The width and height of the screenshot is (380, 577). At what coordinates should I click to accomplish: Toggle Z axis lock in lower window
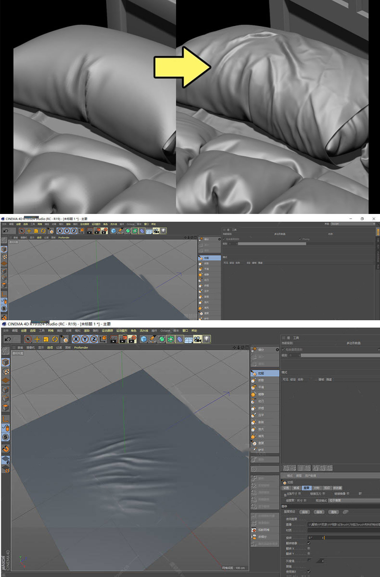pos(94,339)
